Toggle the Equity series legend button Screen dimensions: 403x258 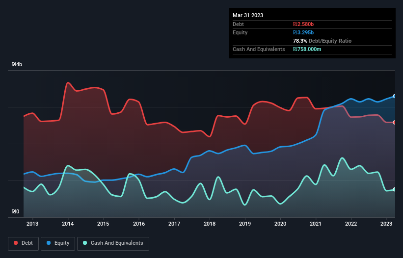click(58, 243)
